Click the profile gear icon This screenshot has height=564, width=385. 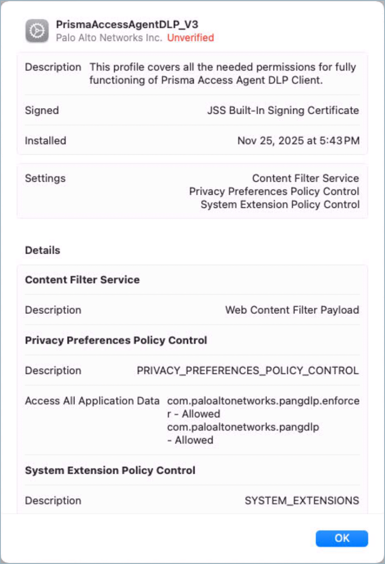click(x=37, y=31)
